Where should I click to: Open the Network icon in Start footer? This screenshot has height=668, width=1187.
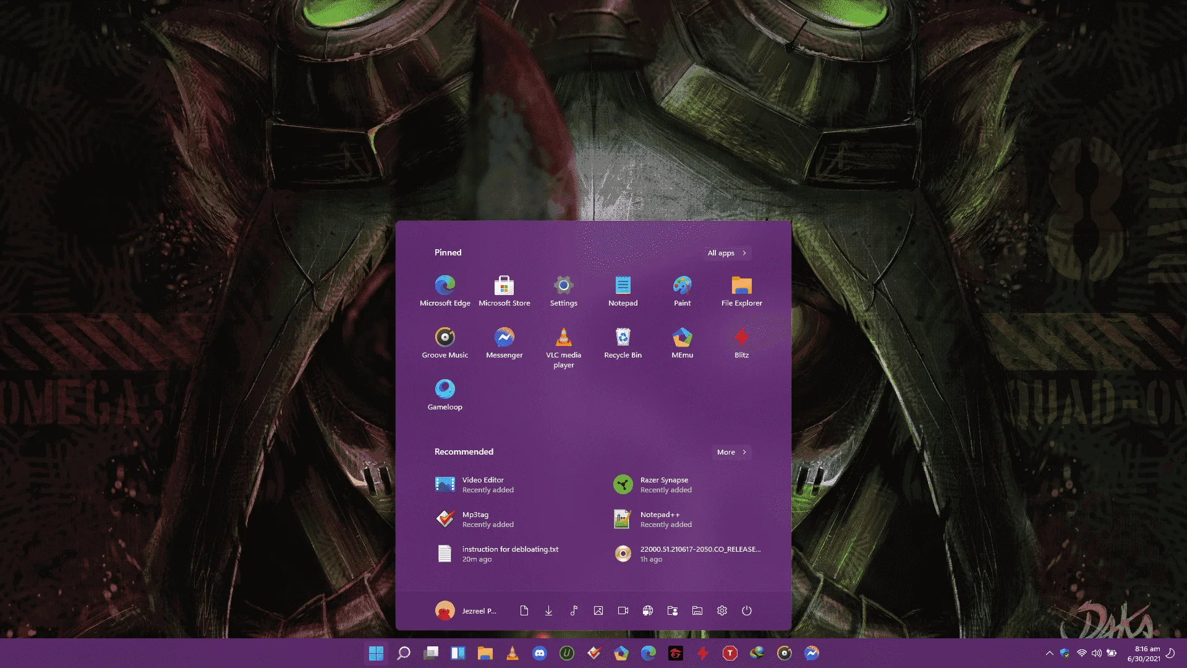648,611
